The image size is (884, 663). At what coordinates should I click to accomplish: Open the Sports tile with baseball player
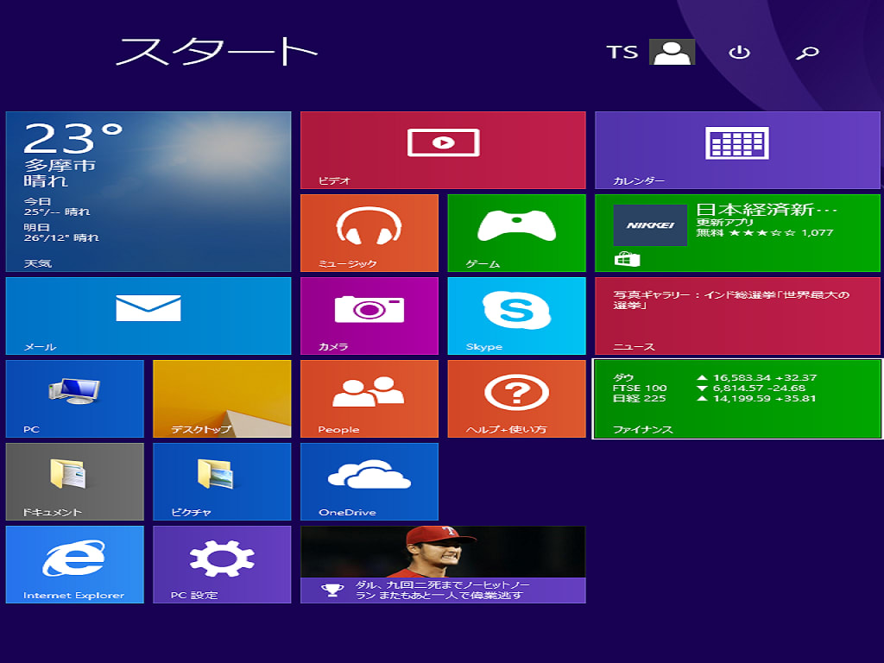(x=443, y=565)
